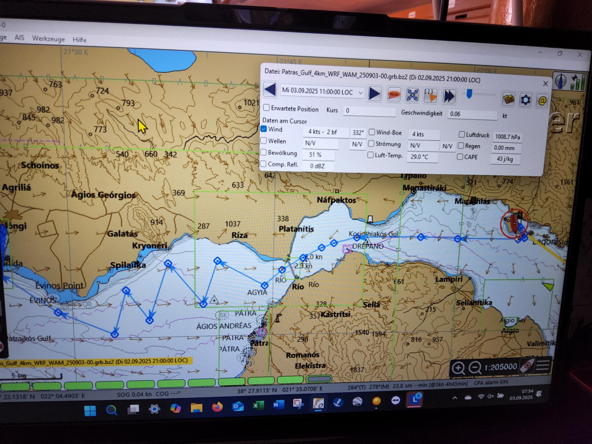Viewport: 592px width, 444px height.
Task: Click chart zoom-in magnifier button
Action: [458, 368]
